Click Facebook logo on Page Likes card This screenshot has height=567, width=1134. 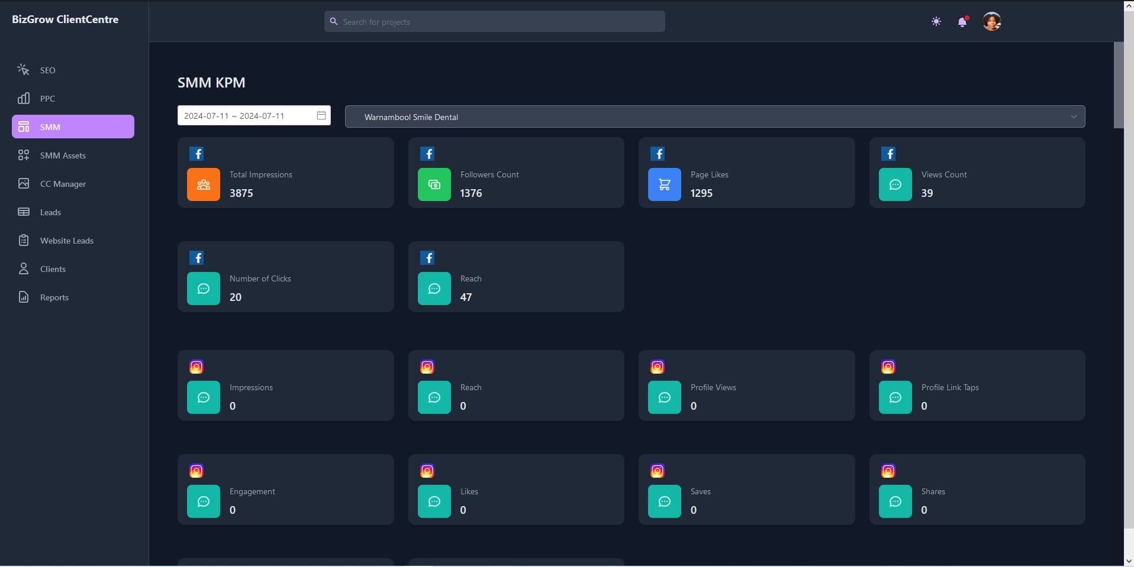658,154
